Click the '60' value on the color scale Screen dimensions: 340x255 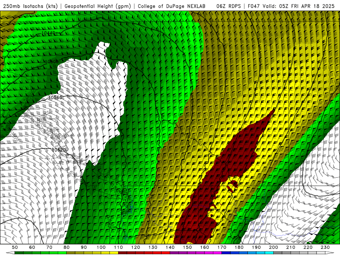coord(32,247)
